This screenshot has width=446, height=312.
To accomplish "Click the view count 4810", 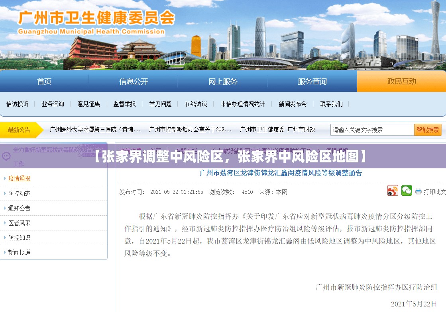I will (248, 192).
